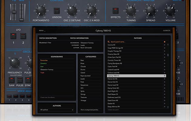Click the OSC 2 Detune knob

point(72,11)
